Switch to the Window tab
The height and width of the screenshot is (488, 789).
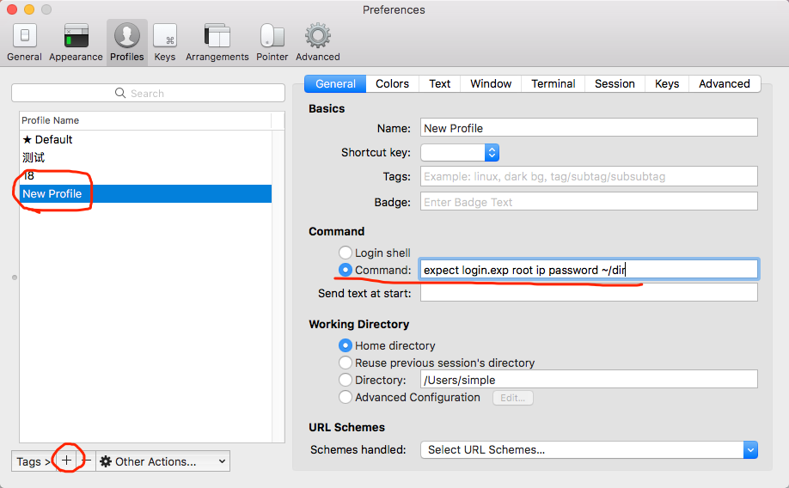tap(491, 84)
